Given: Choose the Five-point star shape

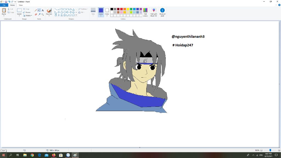Looking at the screenshot, I should 62,15.
